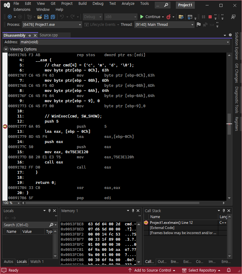Pin the Locals panel
The height and width of the screenshot is (274, 242).
tap(50, 211)
